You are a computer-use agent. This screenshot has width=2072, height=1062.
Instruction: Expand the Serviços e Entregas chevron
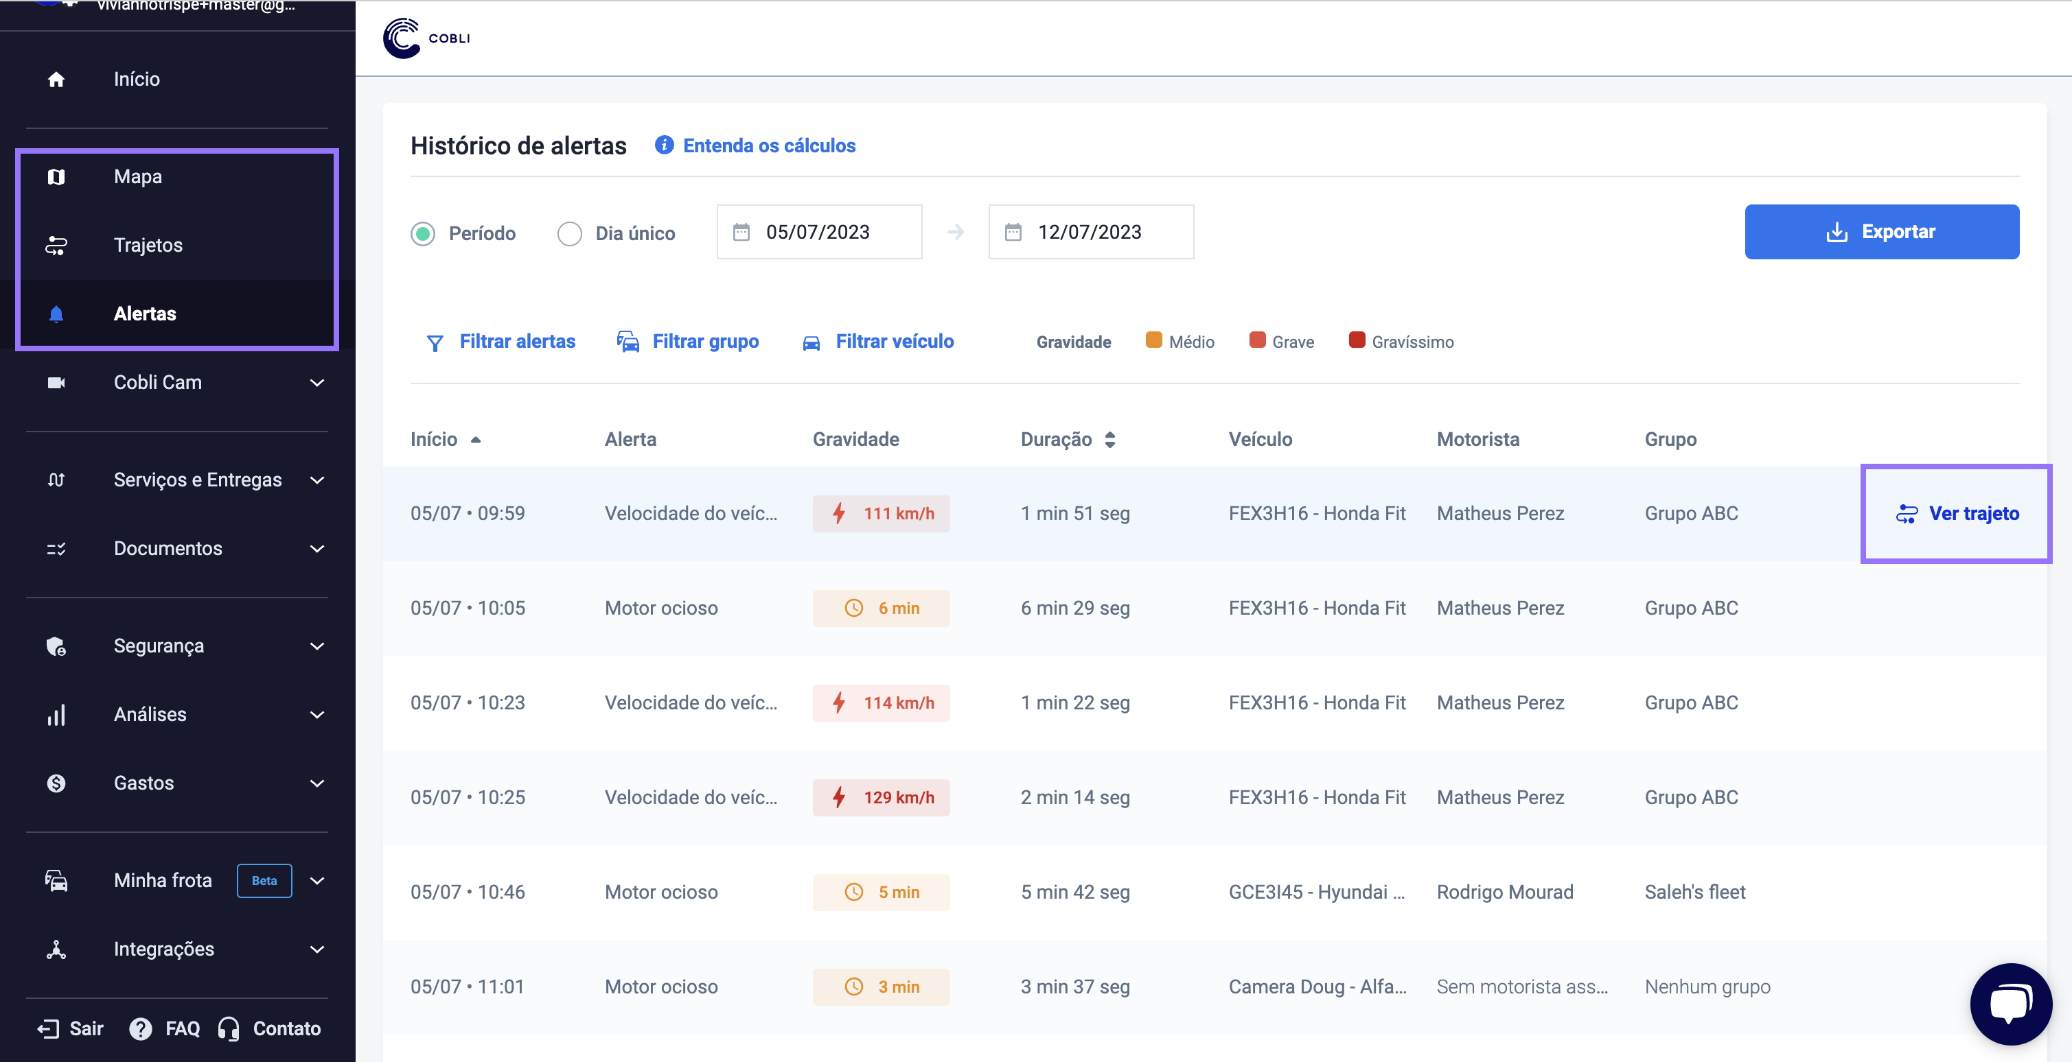(x=317, y=480)
